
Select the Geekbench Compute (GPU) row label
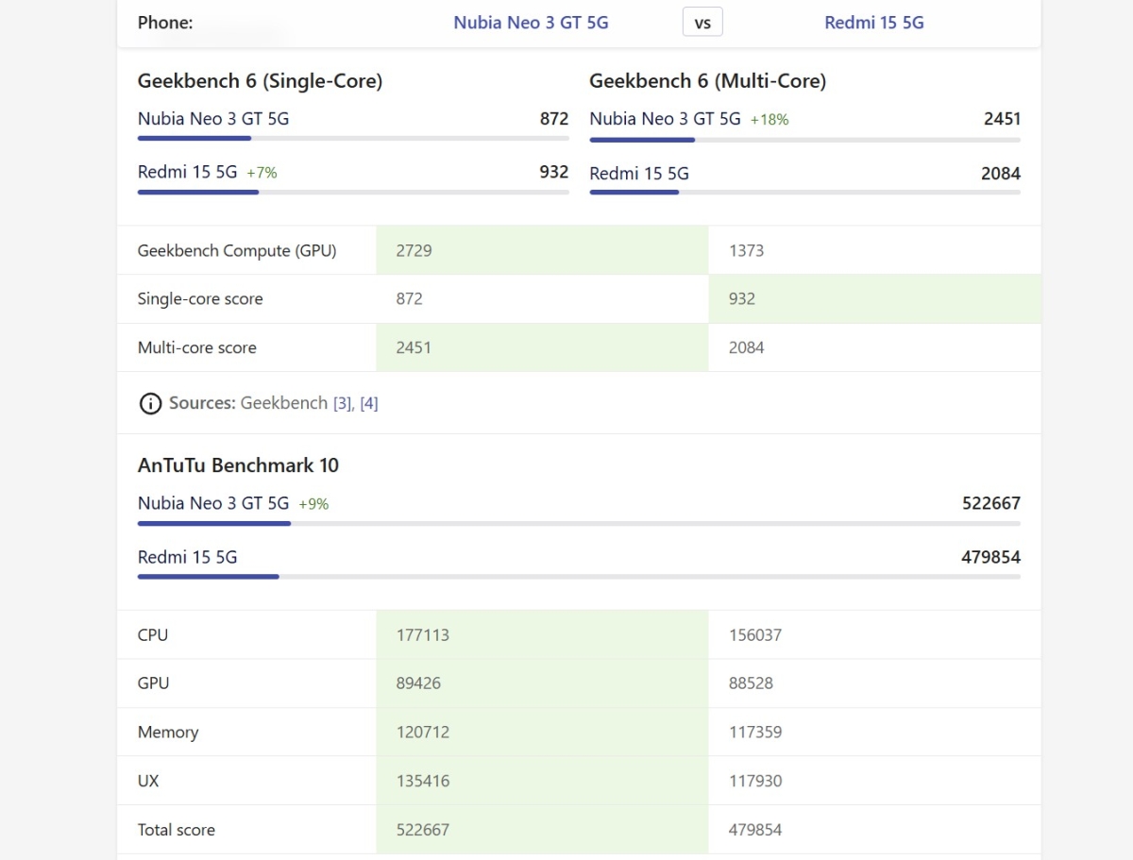click(236, 251)
